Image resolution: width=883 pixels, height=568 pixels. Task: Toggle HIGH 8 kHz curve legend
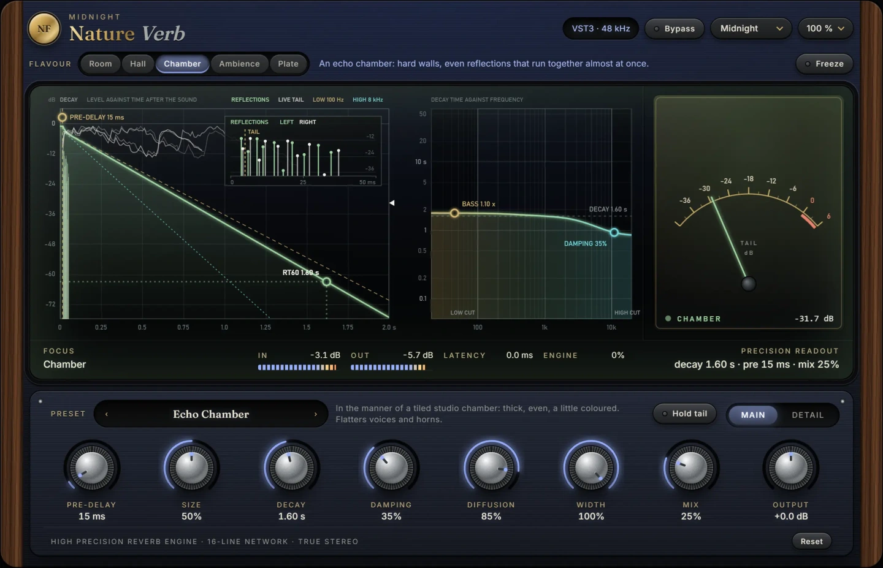(x=368, y=99)
